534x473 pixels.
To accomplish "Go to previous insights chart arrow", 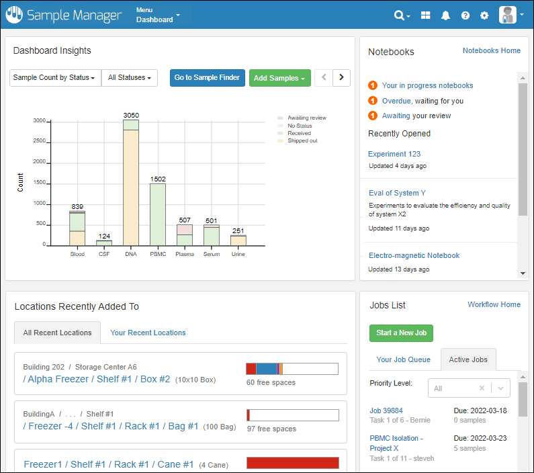I will 324,78.
